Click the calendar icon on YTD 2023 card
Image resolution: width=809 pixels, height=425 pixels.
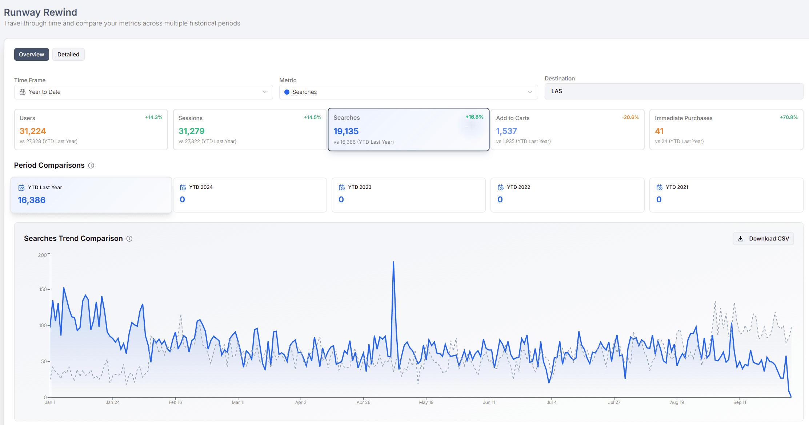pyautogui.click(x=342, y=187)
